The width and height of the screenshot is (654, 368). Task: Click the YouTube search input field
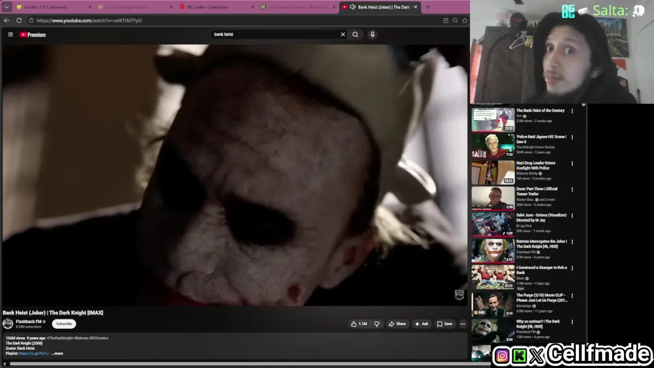pyautogui.click(x=275, y=34)
